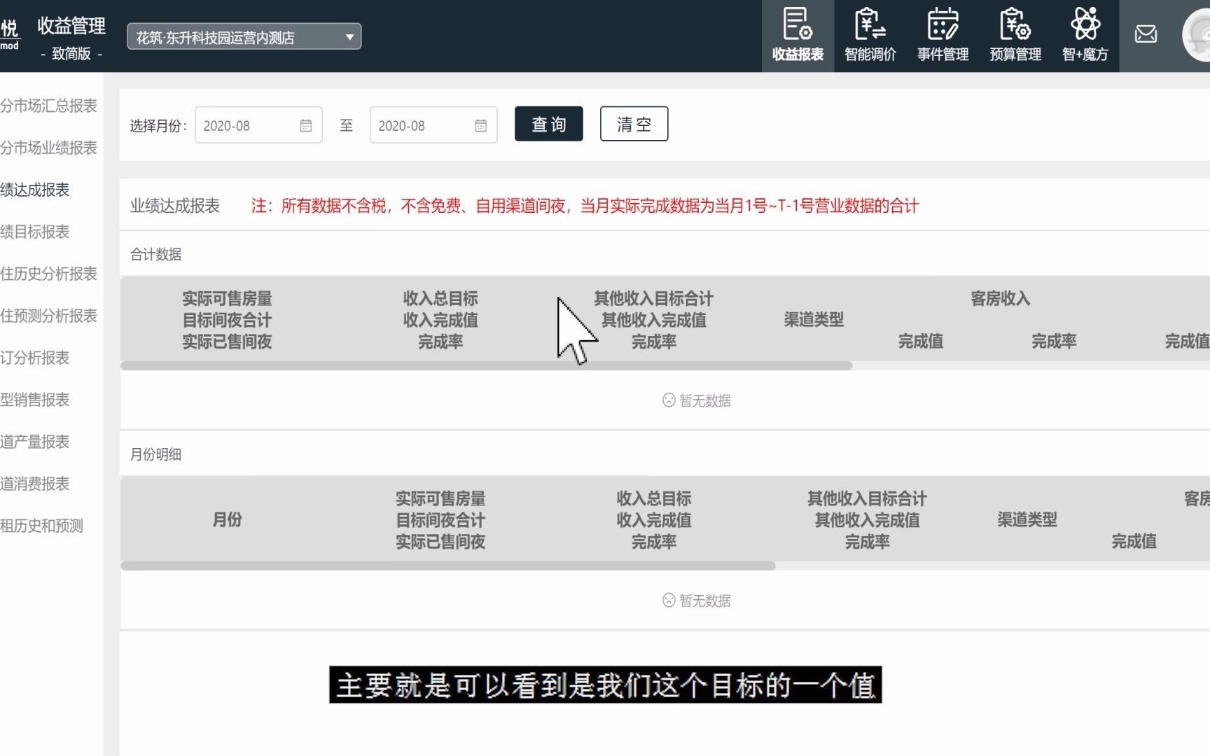Open the calendar icon in start month field
1210x756 pixels.
click(306, 125)
